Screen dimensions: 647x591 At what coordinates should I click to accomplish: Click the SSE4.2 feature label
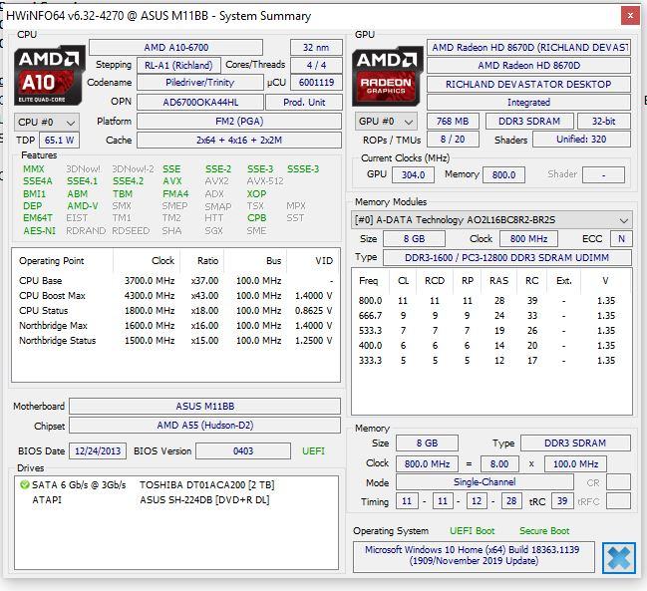click(128, 181)
